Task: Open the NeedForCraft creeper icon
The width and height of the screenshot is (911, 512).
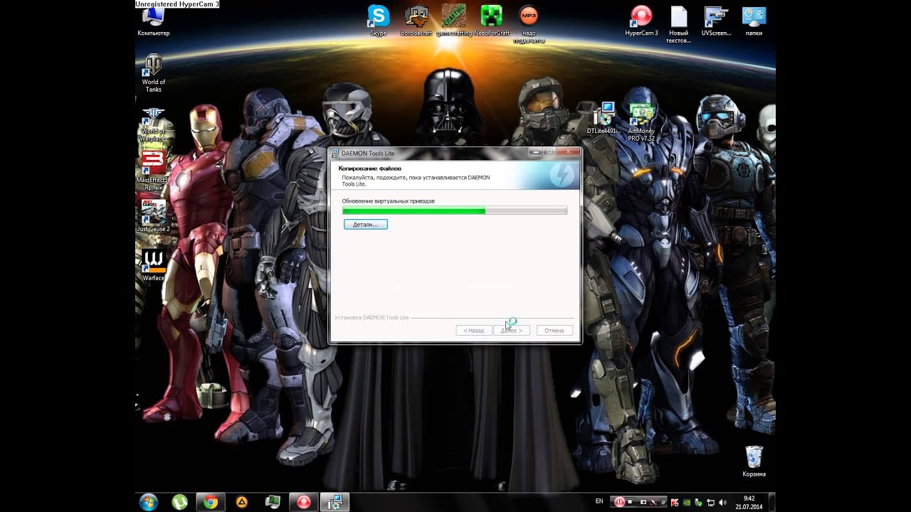Action: [492, 20]
